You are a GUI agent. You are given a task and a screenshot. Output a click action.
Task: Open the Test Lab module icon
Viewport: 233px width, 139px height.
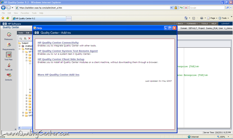pos(9,65)
